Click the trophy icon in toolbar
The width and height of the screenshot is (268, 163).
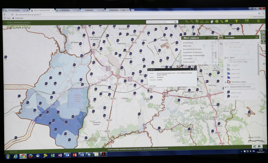[236, 21]
